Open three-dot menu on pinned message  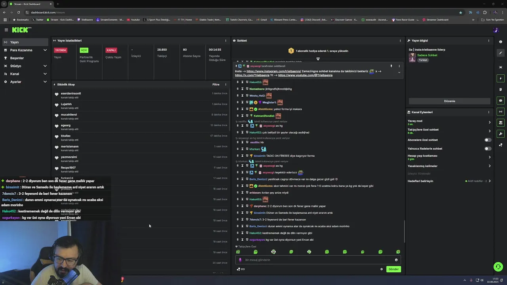399,66
